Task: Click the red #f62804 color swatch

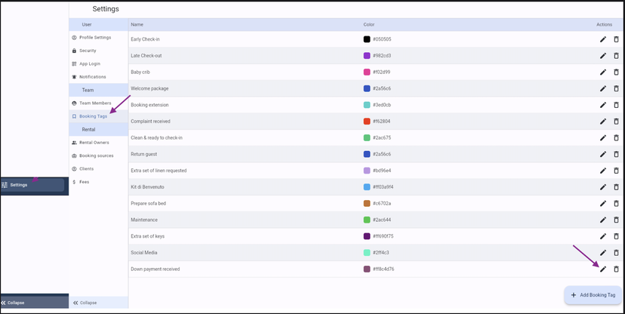Action: [x=367, y=121]
